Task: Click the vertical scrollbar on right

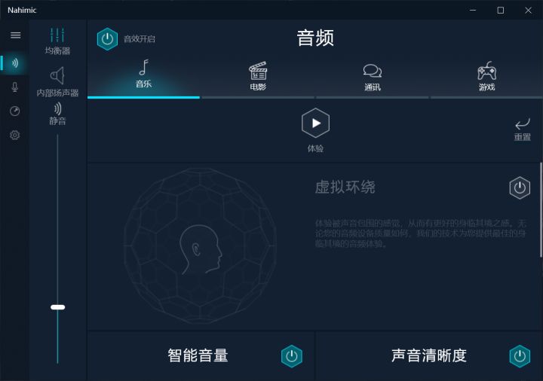Action: pos(541,210)
